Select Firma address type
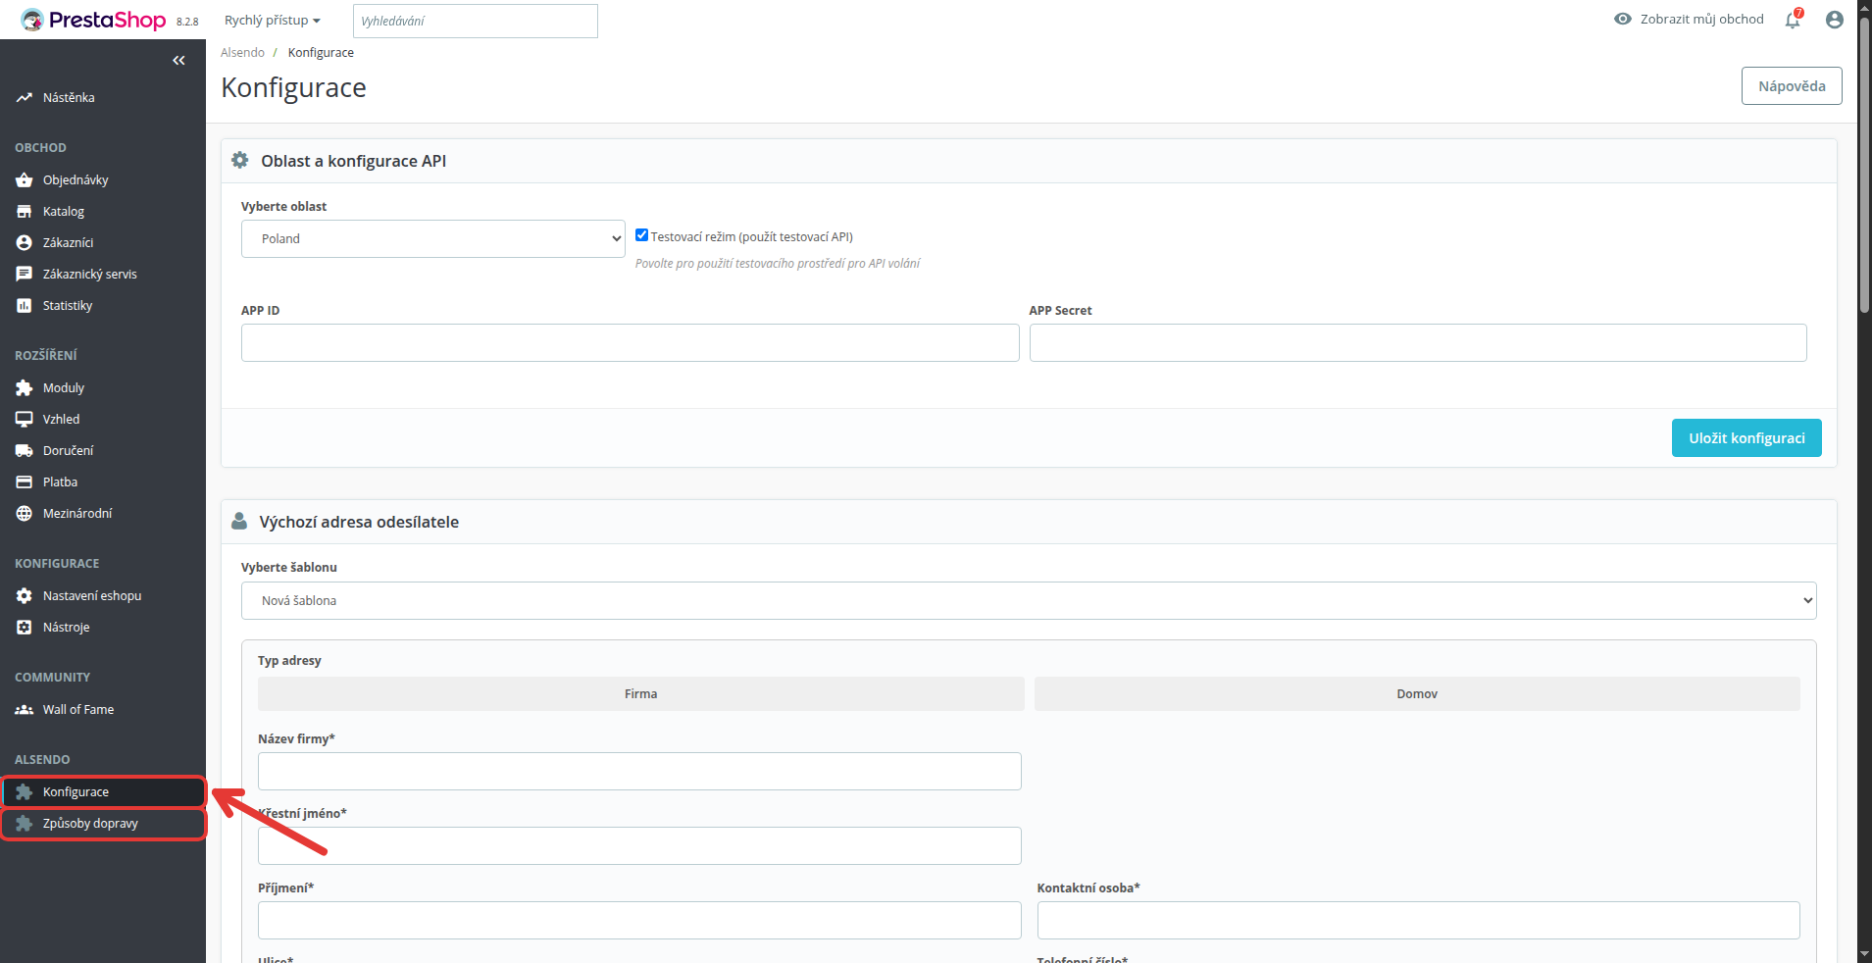Screen dimensions: 1872x963 coord(640,693)
